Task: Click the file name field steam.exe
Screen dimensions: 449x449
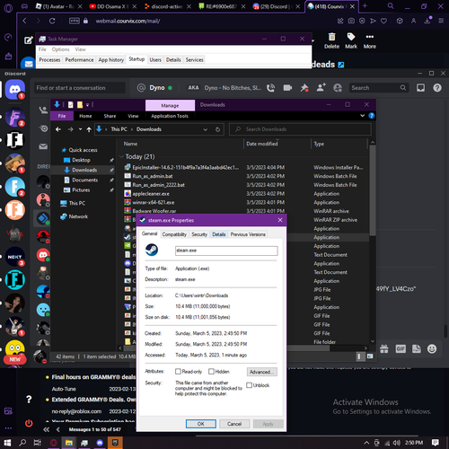Action: click(x=226, y=251)
